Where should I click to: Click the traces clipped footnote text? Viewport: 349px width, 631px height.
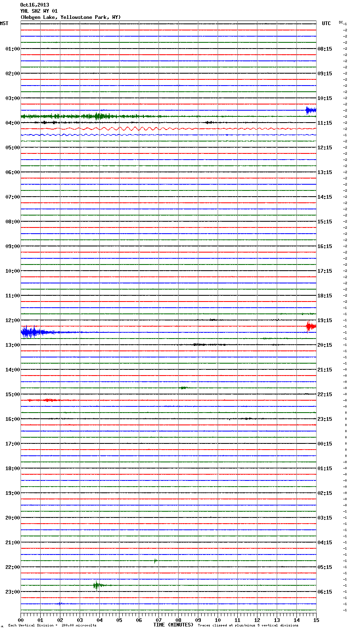(x=248, y=626)
